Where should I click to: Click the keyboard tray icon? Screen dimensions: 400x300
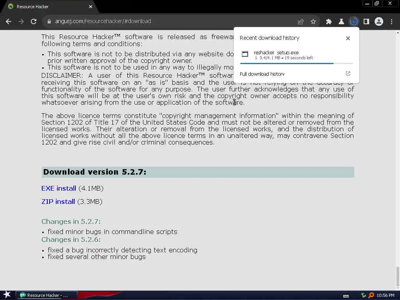tap(346, 296)
